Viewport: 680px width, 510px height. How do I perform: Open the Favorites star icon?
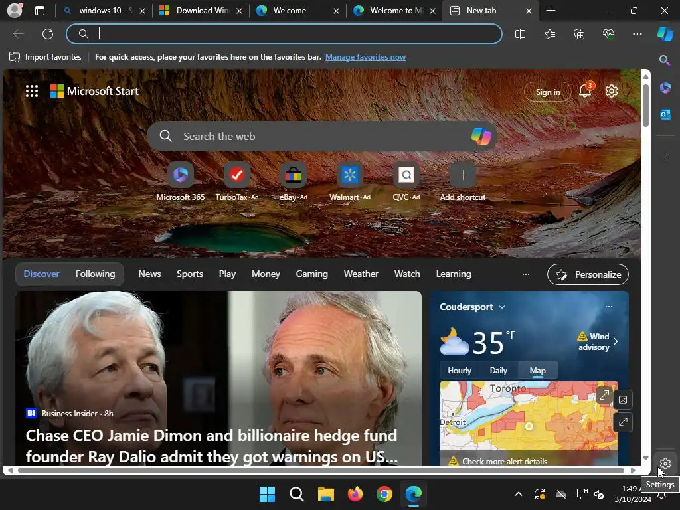[x=549, y=34]
